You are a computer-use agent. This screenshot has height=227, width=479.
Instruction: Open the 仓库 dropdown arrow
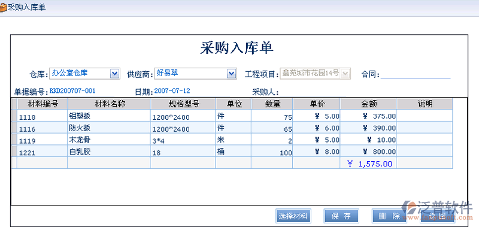point(114,73)
